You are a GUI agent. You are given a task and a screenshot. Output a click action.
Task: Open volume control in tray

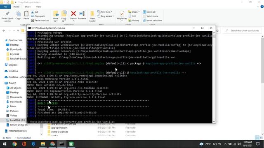pyautogui.click(x=239, y=144)
